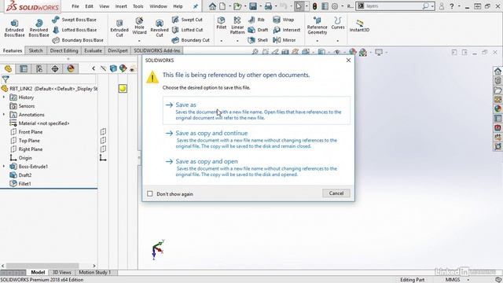The width and height of the screenshot is (503, 283).
Task: Choose the Draft tool
Action: (x=259, y=30)
